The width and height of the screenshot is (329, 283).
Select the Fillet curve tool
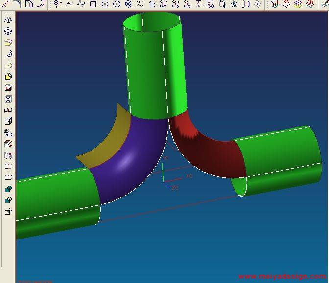click(18, 4)
